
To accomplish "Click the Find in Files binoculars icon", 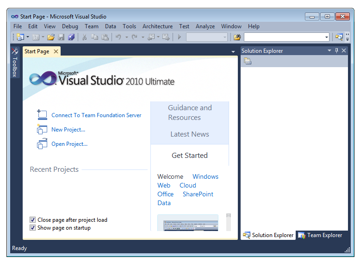I will click(237, 37).
